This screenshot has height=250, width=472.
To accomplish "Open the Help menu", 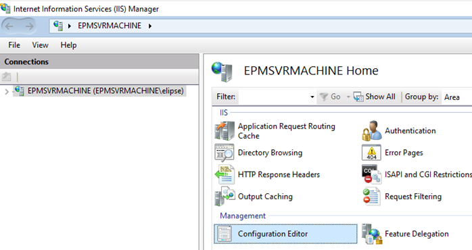I will tap(68, 45).
